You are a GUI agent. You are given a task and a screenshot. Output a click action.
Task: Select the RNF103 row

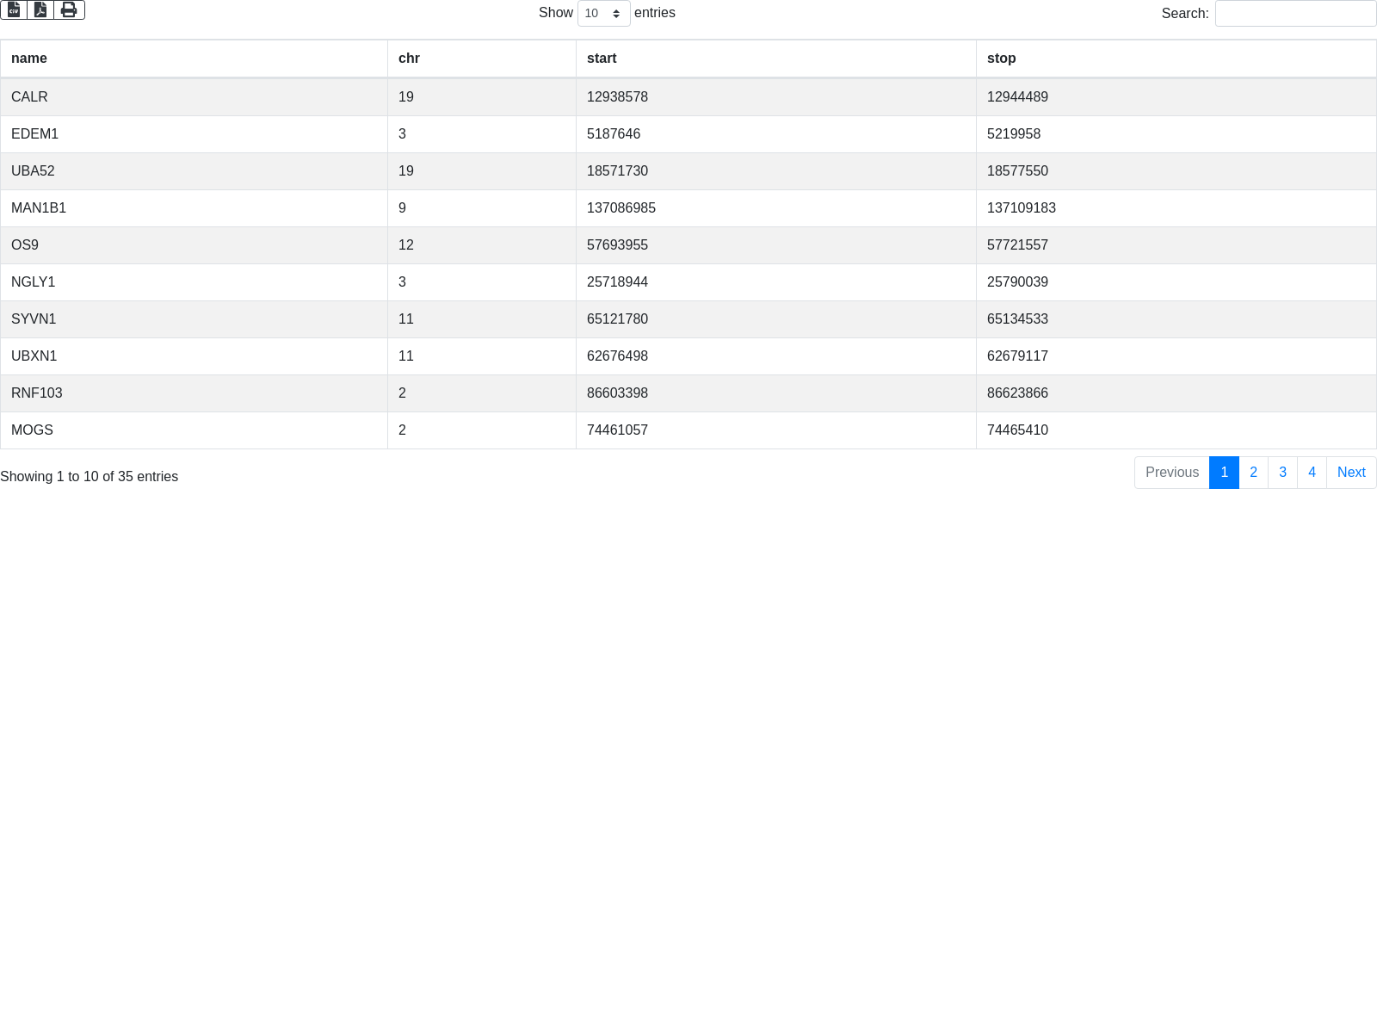click(37, 393)
